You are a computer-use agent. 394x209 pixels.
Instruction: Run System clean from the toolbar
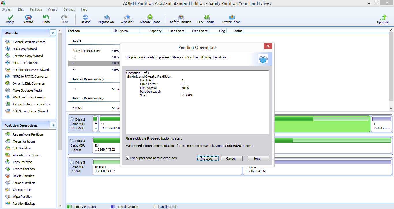[x=231, y=19]
